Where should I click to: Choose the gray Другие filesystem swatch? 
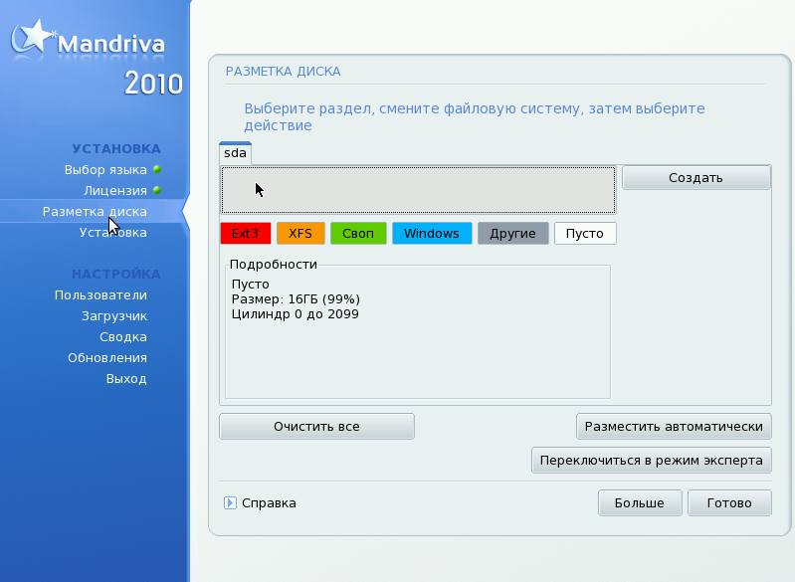click(x=513, y=233)
